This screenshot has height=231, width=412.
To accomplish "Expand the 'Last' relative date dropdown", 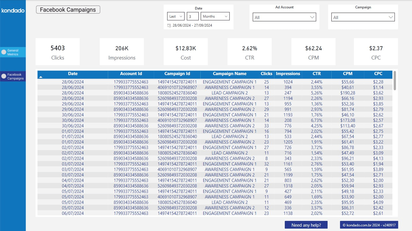I will 176,16.
